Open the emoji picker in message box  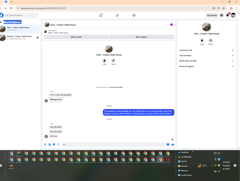168,145
